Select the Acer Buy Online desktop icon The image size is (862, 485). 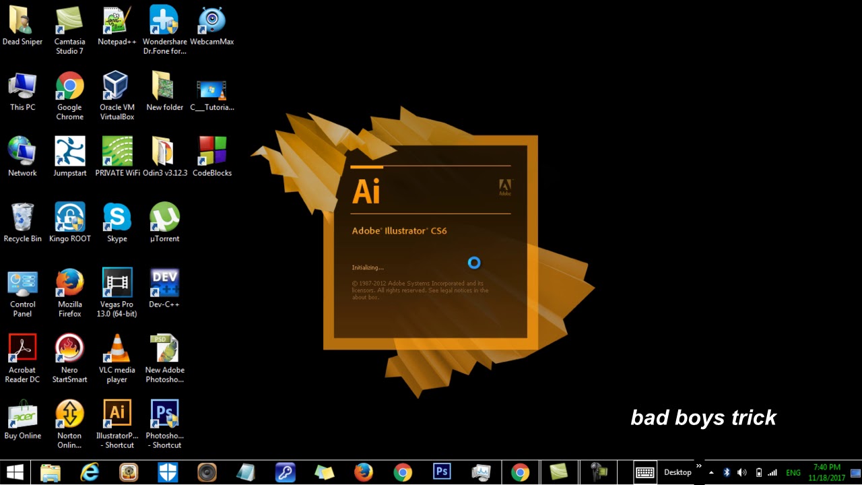tap(22, 420)
